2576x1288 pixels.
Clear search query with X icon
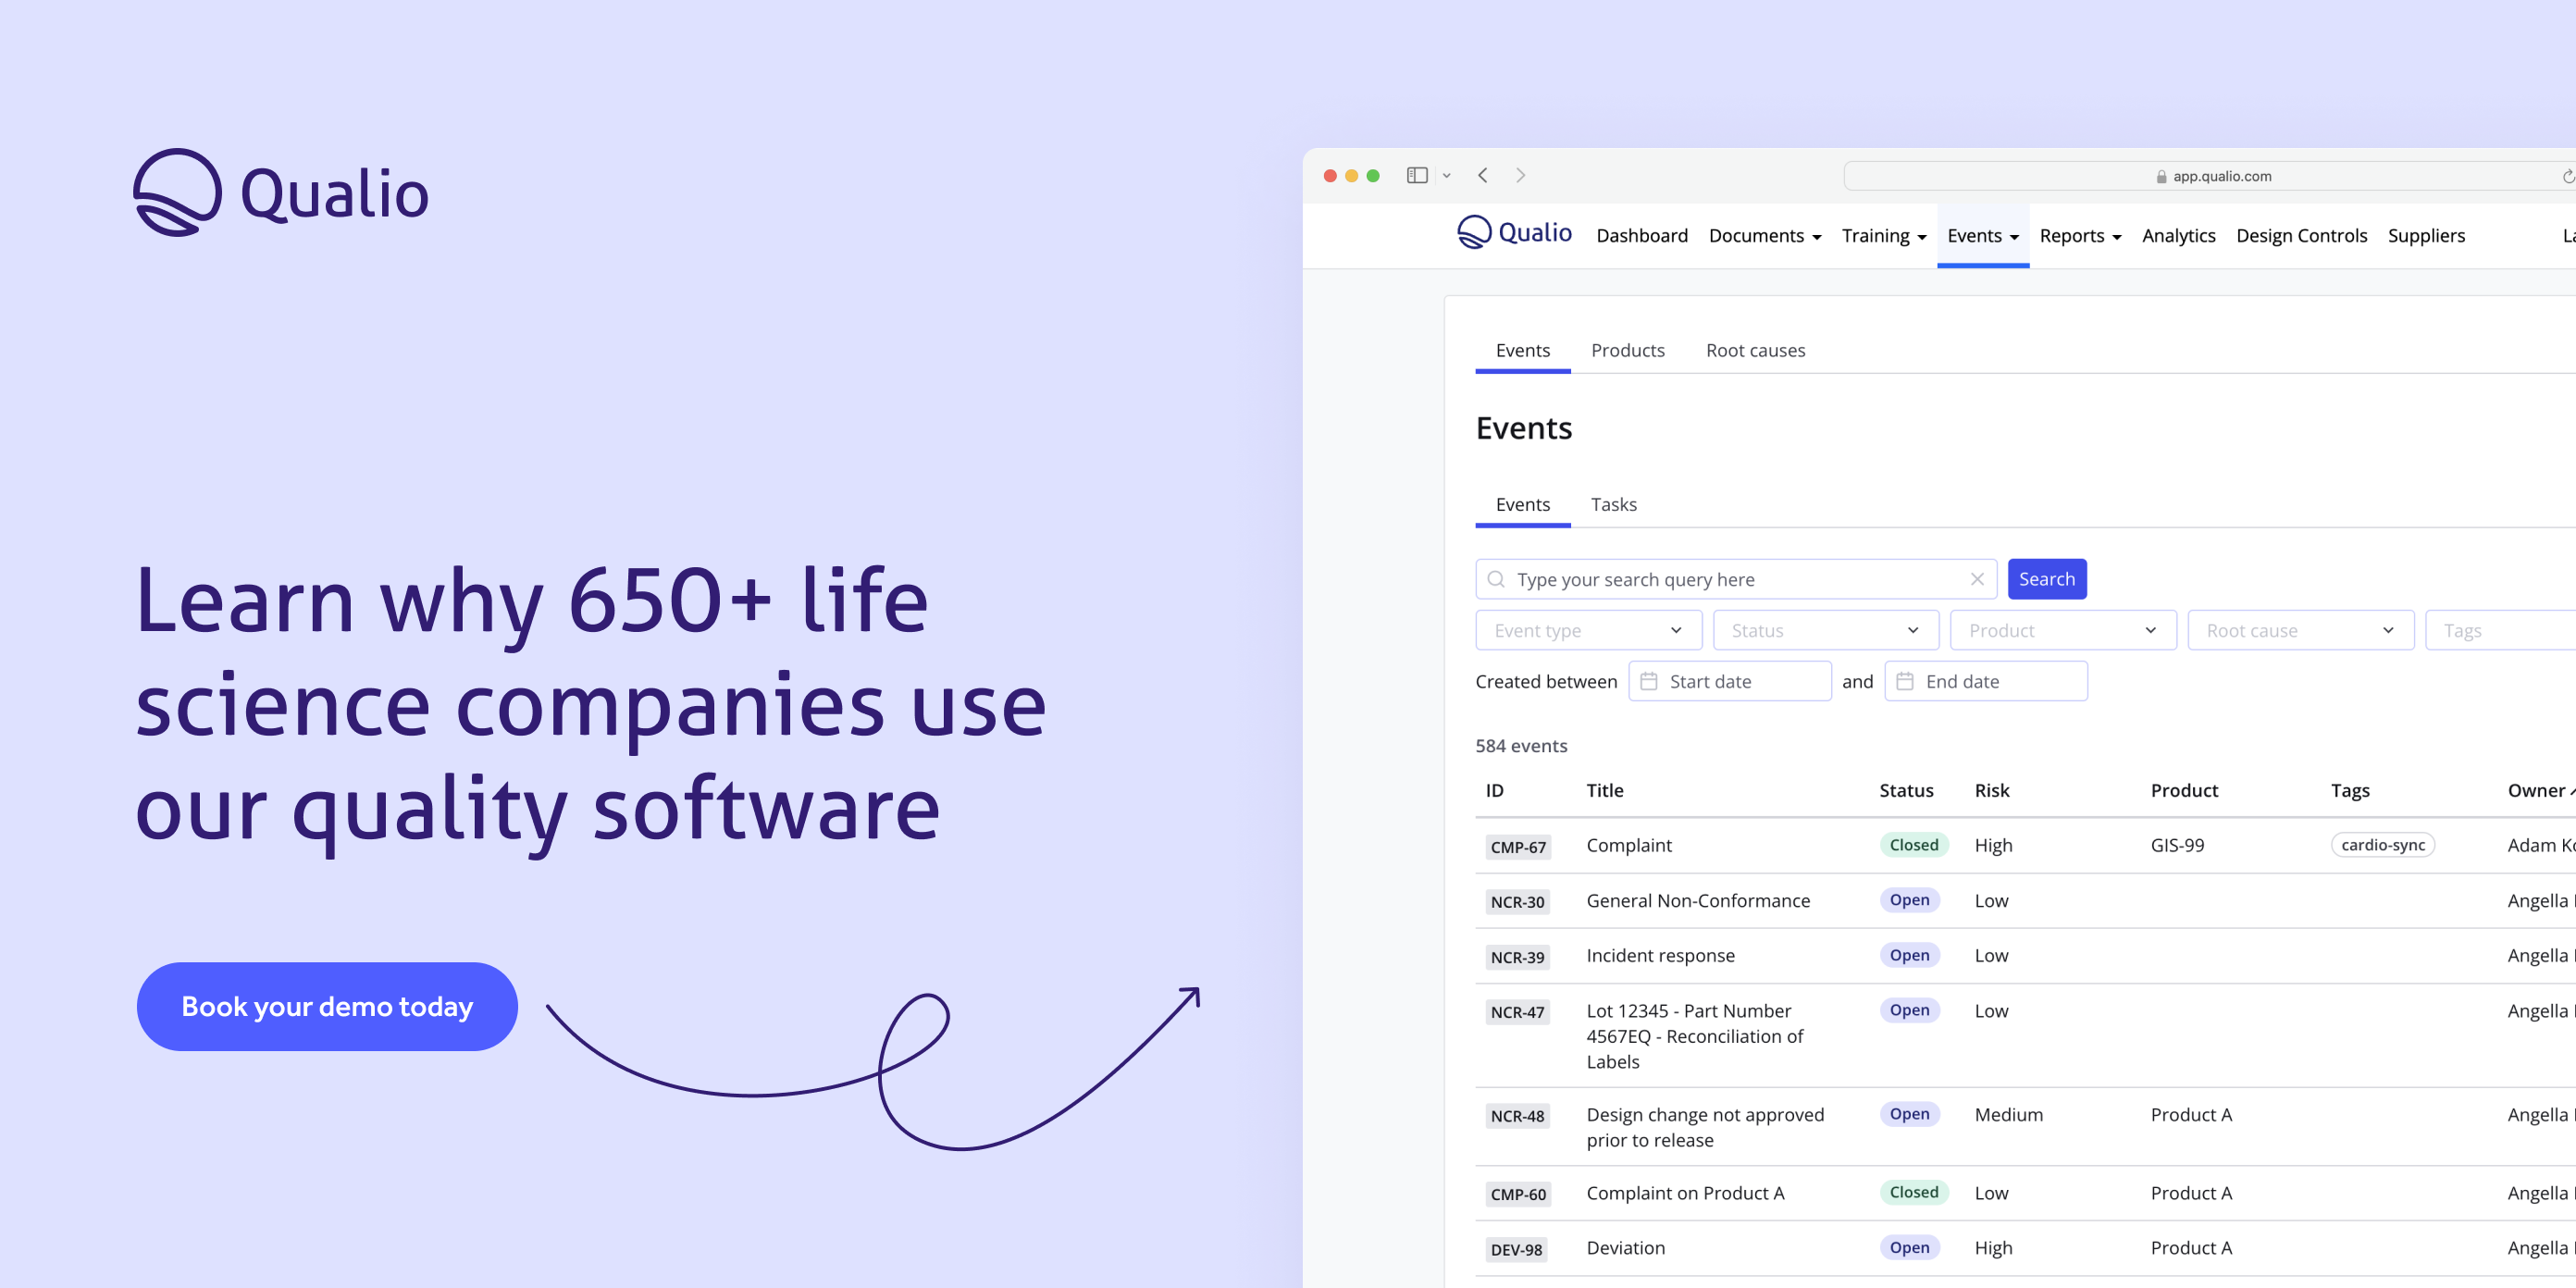tap(1976, 579)
